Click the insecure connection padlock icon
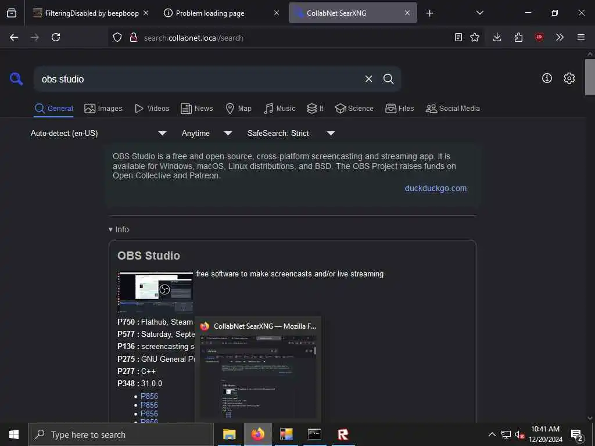The width and height of the screenshot is (595, 446). 133,37
